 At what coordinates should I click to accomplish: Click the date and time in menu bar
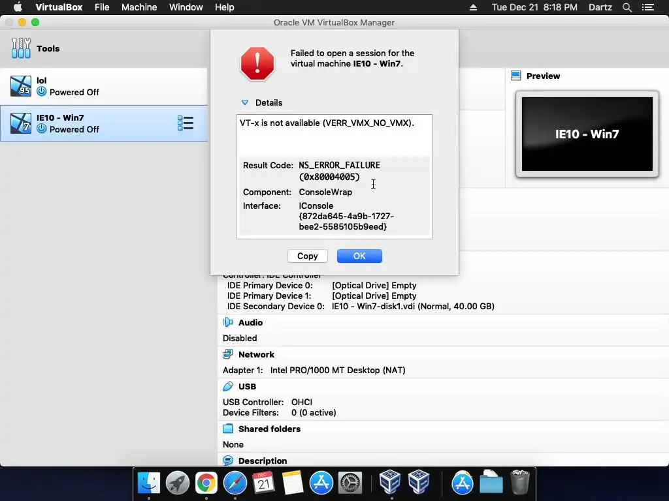(534, 7)
